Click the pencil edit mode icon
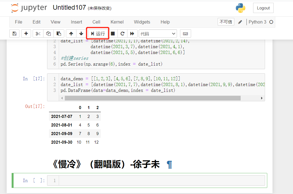 240,22
